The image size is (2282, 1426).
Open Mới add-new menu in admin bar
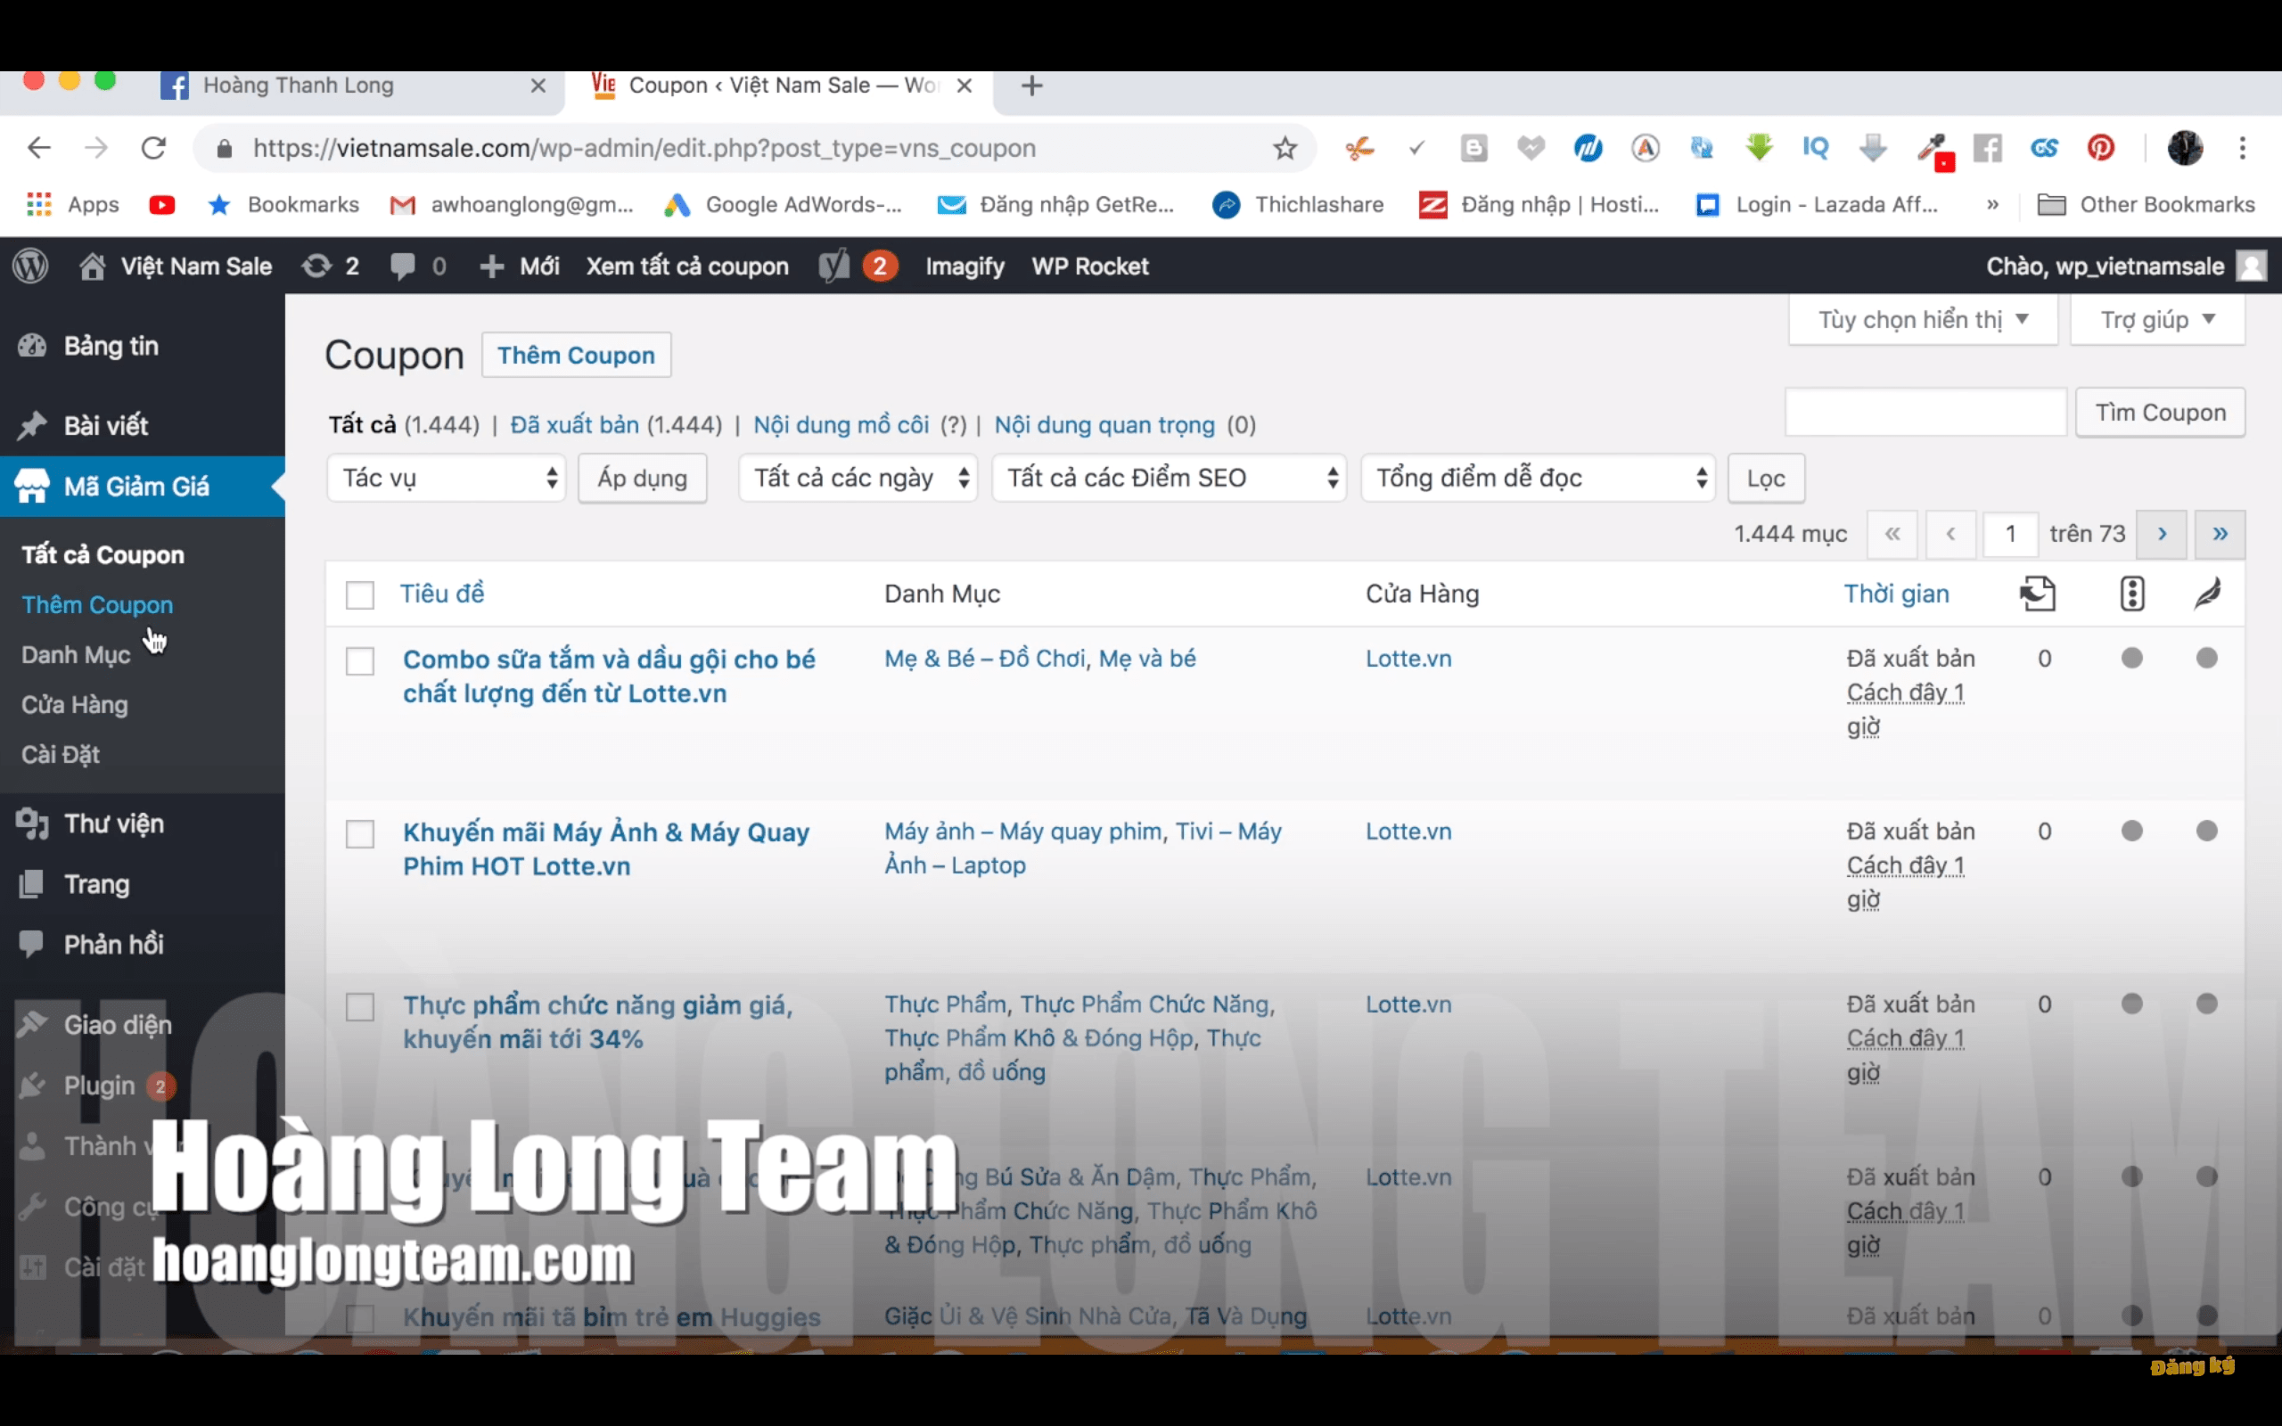click(519, 266)
